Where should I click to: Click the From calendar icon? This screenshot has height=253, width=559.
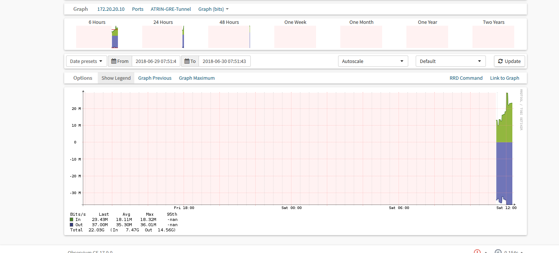[114, 61]
